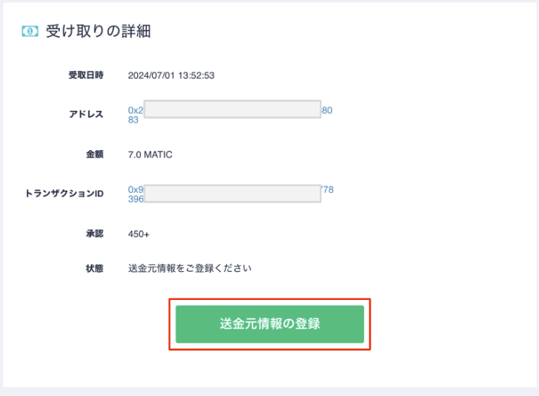The width and height of the screenshot is (539, 396).
Task: Click the masked gray box over transaction ID
Action: click(232, 194)
